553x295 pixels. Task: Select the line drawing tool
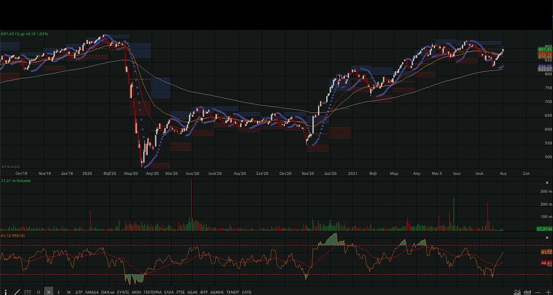click(16, 292)
